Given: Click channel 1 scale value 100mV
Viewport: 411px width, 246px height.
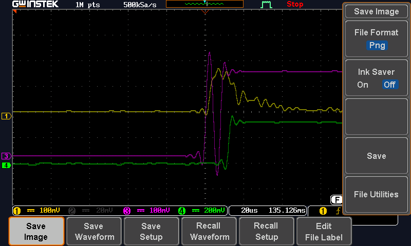Looking at the screenshot, I should click(50, 211).
